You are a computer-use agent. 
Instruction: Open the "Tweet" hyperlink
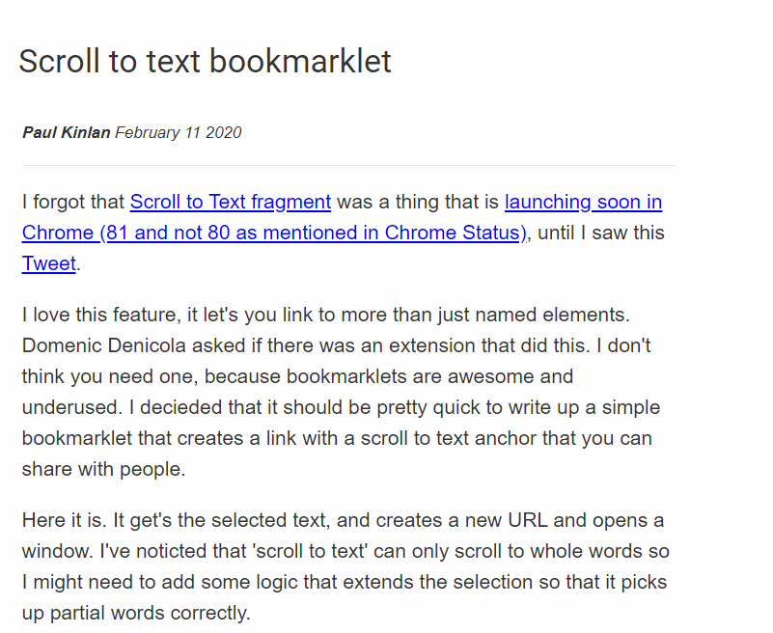(48, 263)
